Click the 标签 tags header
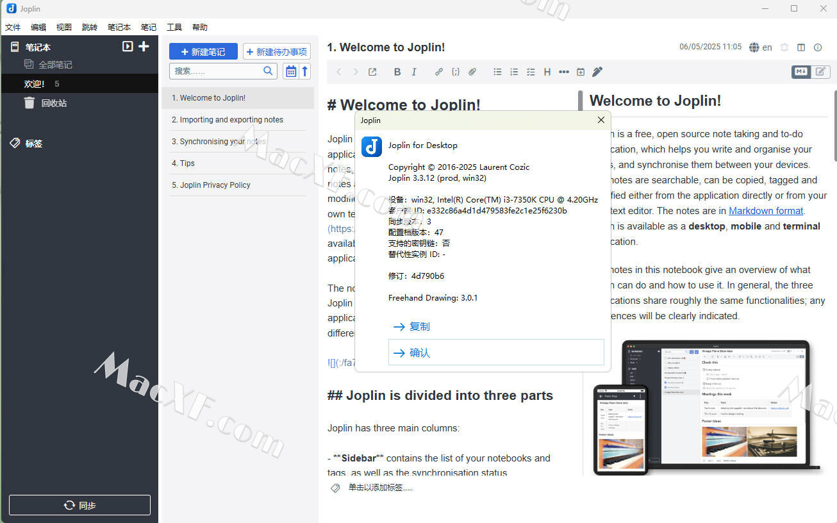The height and width of the screenshot is (523, 837). (x=34, y=144)
